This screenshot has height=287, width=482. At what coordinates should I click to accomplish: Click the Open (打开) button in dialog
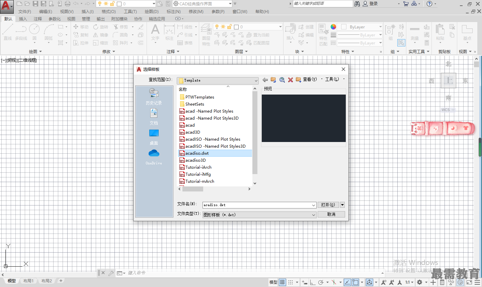pos(328,205)
